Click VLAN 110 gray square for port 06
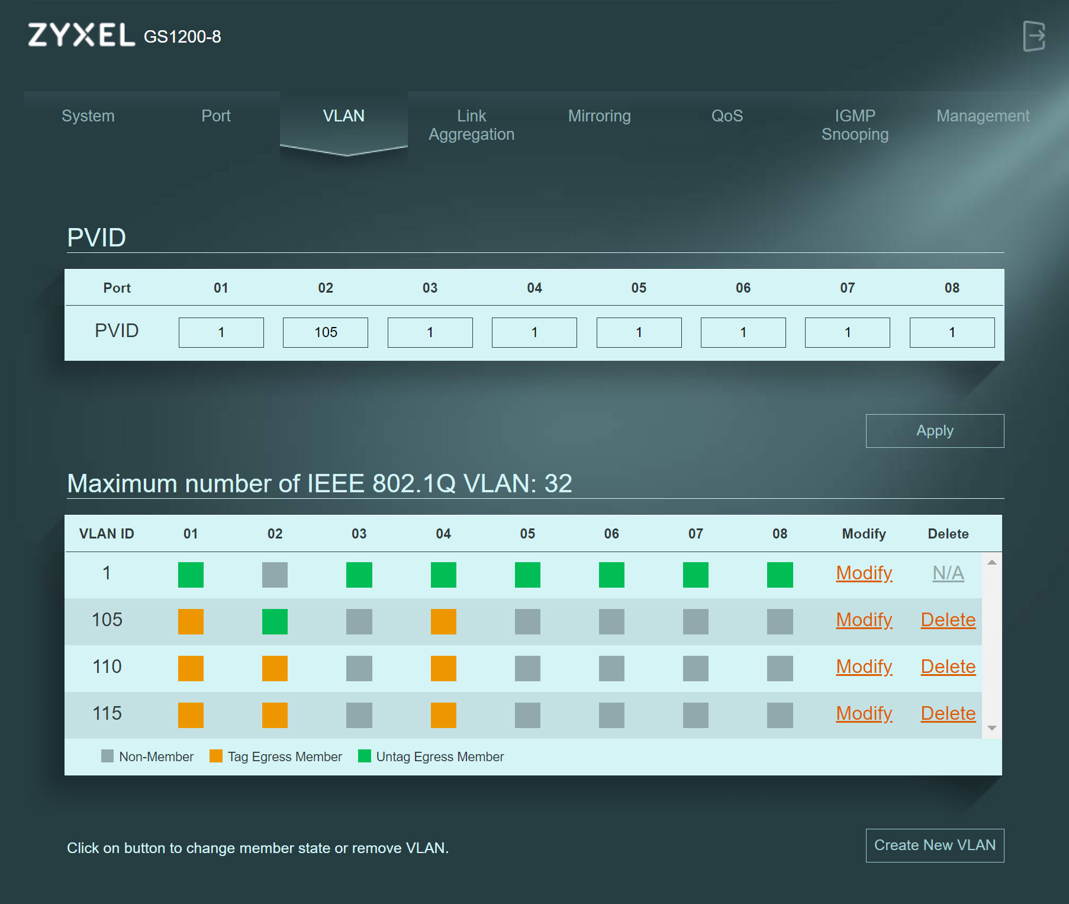1069x904 pixels. (611, 668)
